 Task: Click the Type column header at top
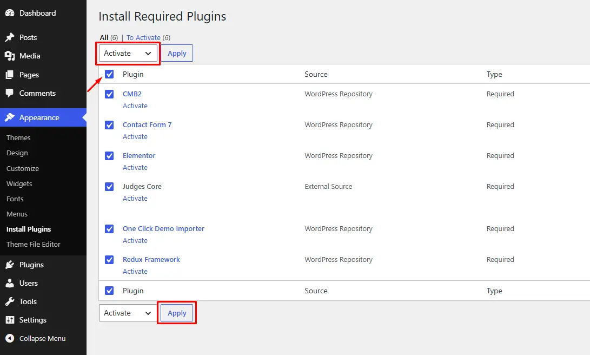494,75
